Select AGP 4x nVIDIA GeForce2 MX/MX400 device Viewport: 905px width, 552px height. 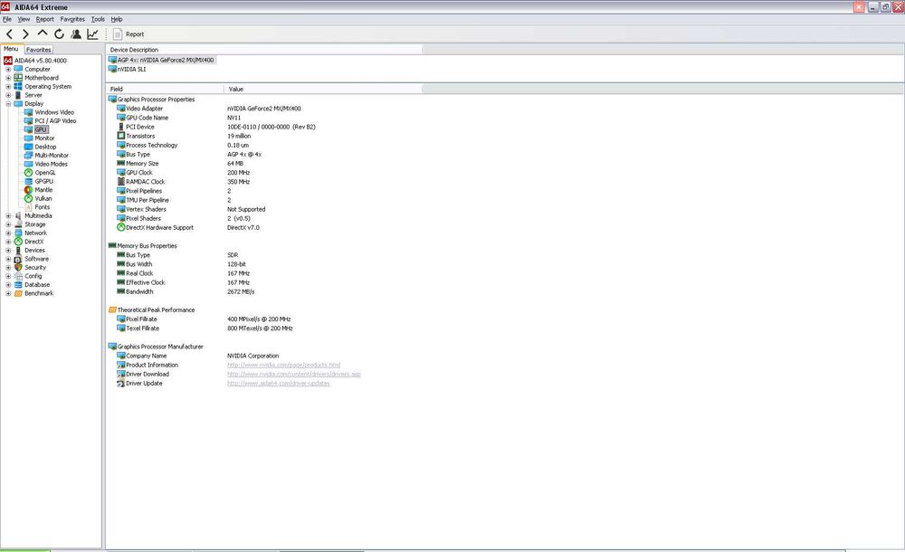coord(162,60)
